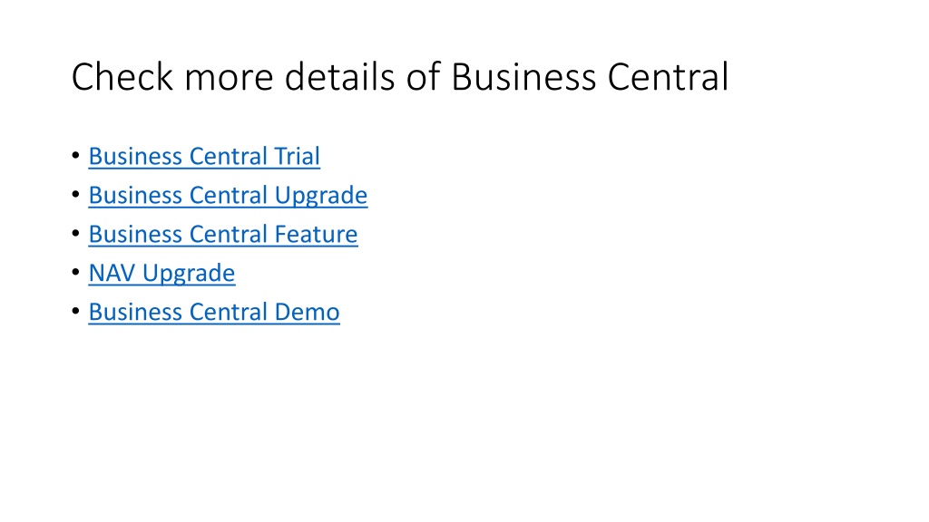
Task: Place cursor on word more in title
Action: (230, 77)
